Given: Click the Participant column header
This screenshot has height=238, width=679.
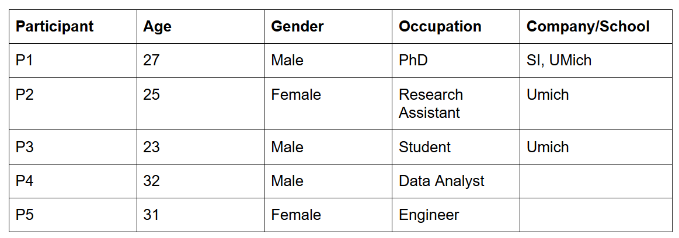Looking at the screenshot, I should click(73, 26).
